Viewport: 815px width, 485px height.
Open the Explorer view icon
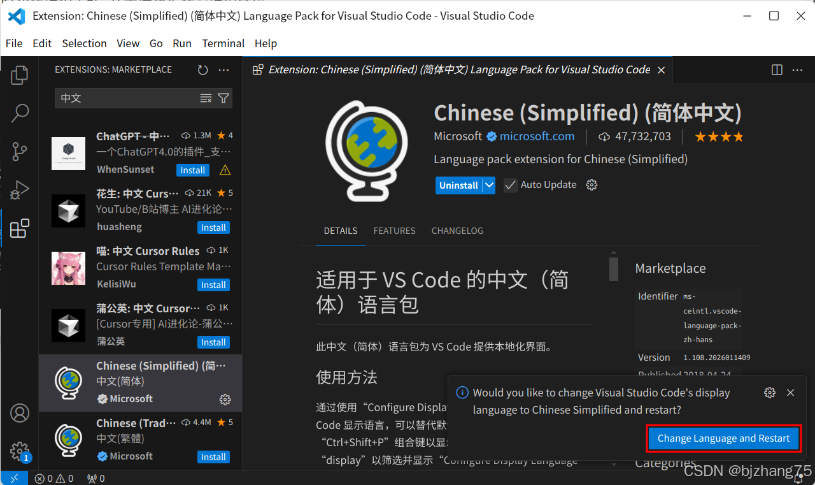(x=19, y=75)
